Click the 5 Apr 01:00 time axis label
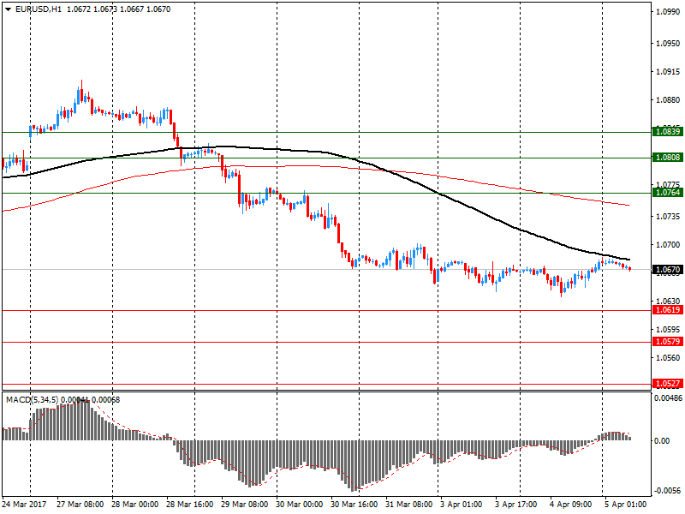 click(627, 505)
